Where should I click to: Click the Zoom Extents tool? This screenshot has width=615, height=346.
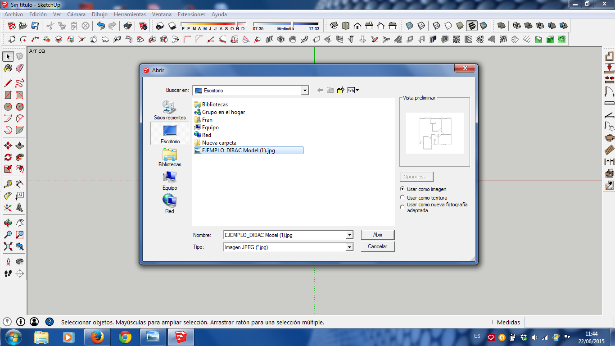click(8, 246)
